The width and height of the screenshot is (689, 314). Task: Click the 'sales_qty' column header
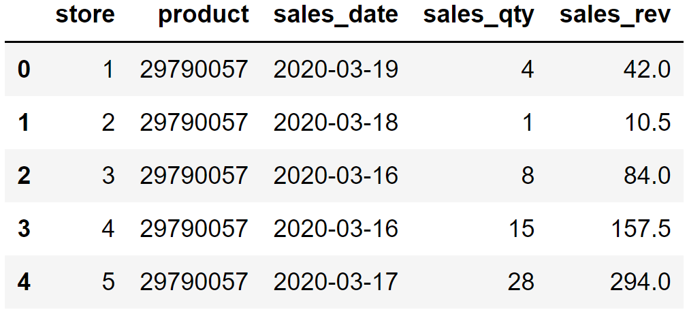tap(479, 16)
